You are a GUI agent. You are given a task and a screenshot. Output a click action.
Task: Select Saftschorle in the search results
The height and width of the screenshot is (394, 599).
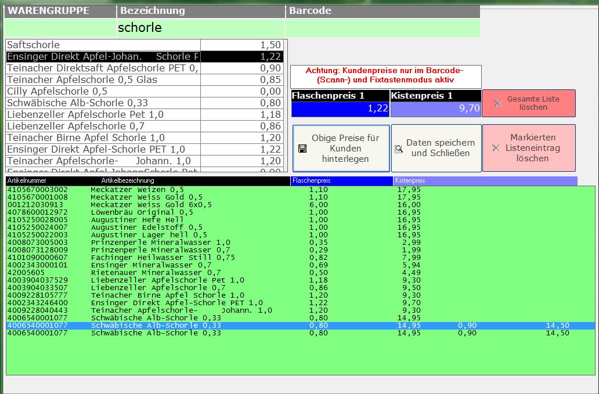[145, 45]
